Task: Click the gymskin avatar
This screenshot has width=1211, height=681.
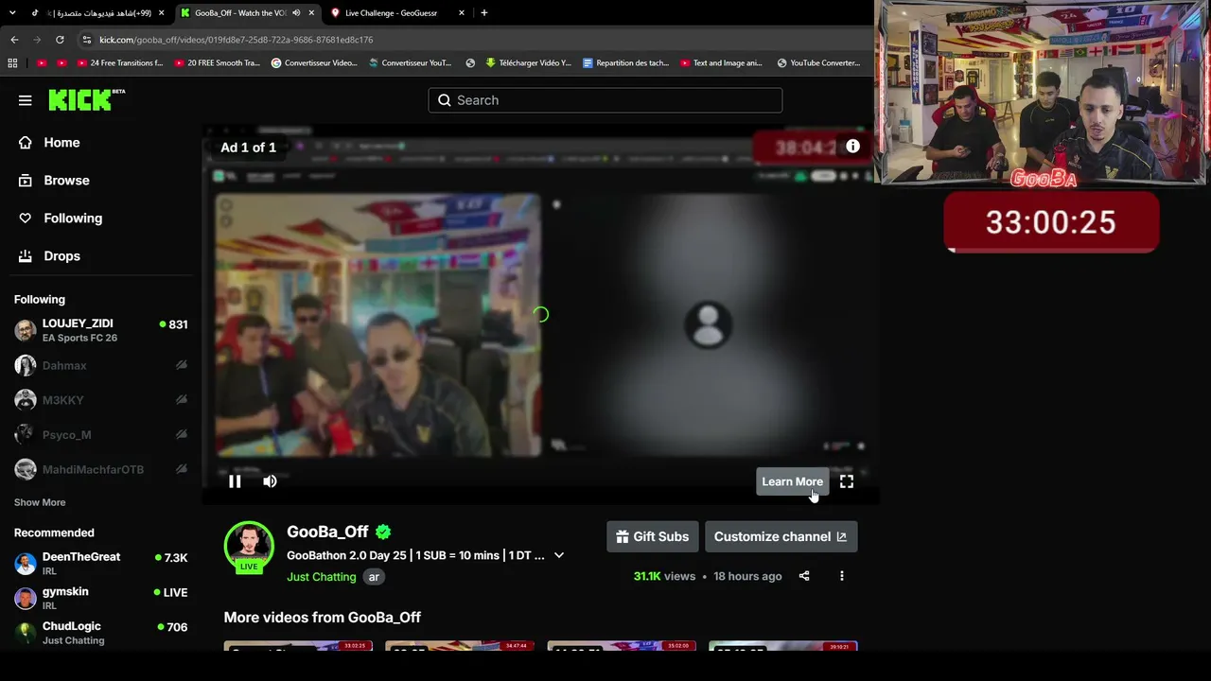Action: pyautogui.click(x=26, y=599)
